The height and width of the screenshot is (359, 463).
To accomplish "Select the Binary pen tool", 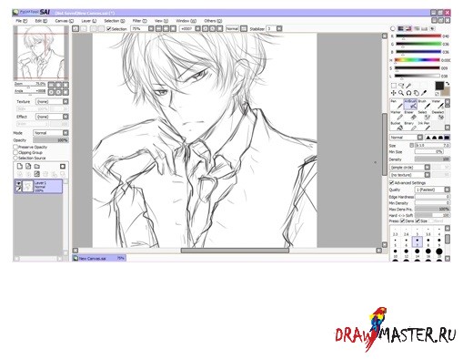I will pyautogui.click(x=410, y=127).
